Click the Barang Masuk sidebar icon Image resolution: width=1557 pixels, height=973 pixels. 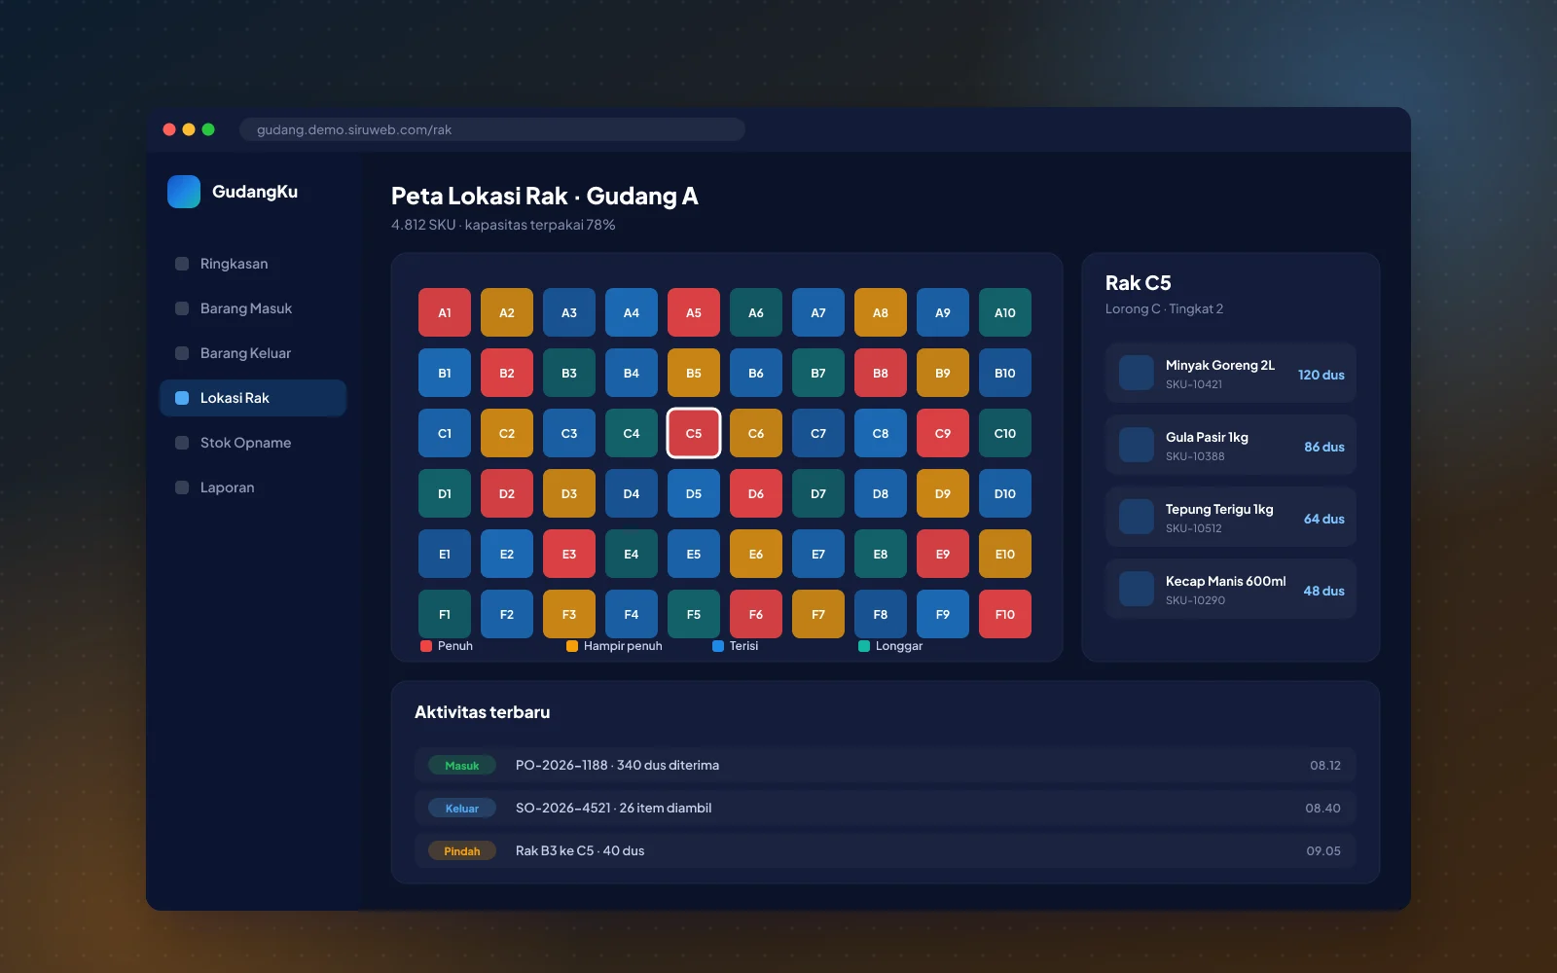182,308
